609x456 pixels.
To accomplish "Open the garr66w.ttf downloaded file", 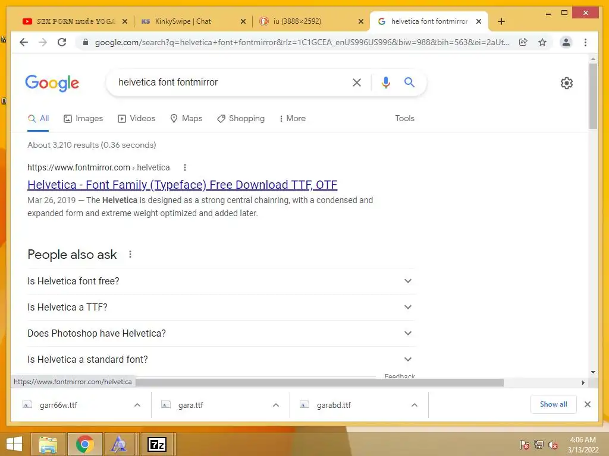I will [58, 405].
